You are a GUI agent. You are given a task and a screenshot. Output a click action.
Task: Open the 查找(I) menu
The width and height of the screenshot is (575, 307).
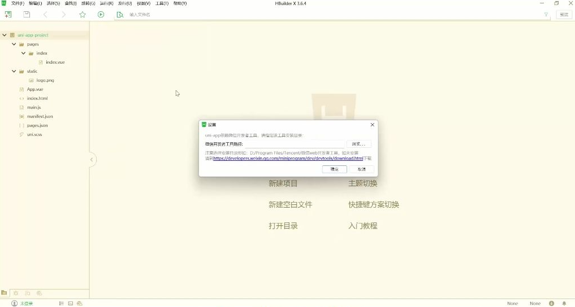[x=71, y=3]
